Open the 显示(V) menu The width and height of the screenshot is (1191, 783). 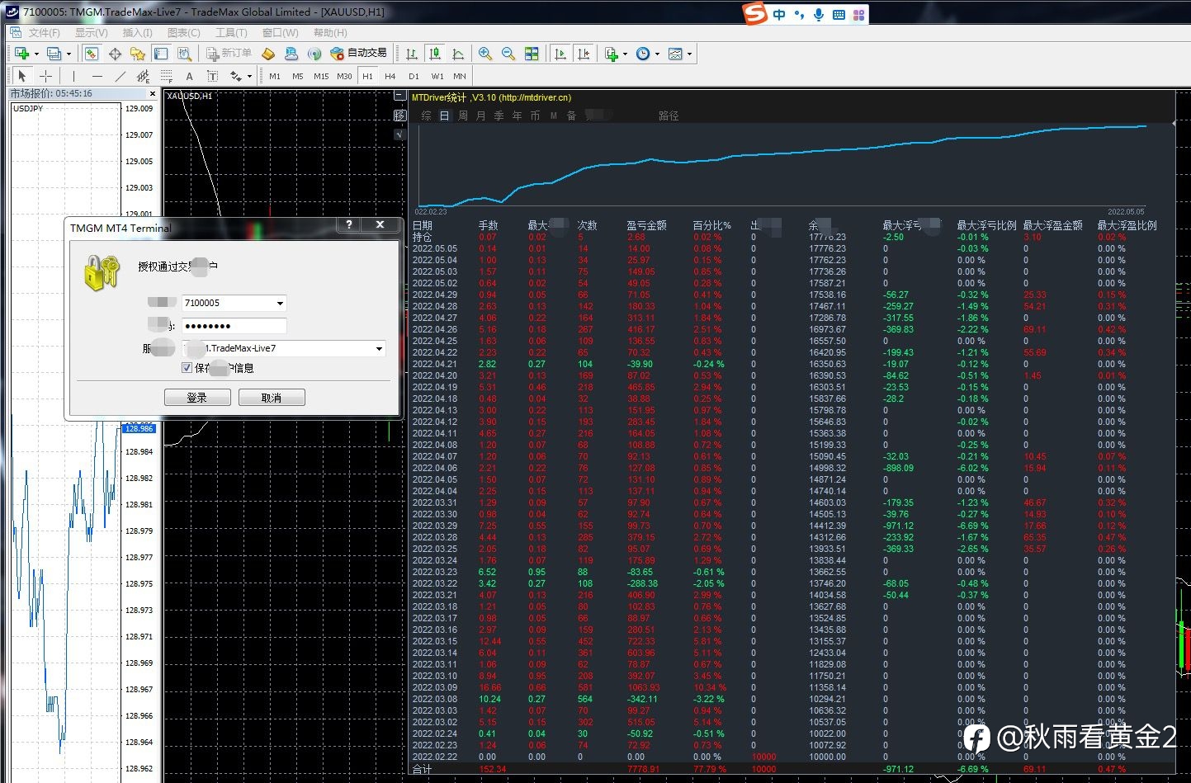[91, 33]
